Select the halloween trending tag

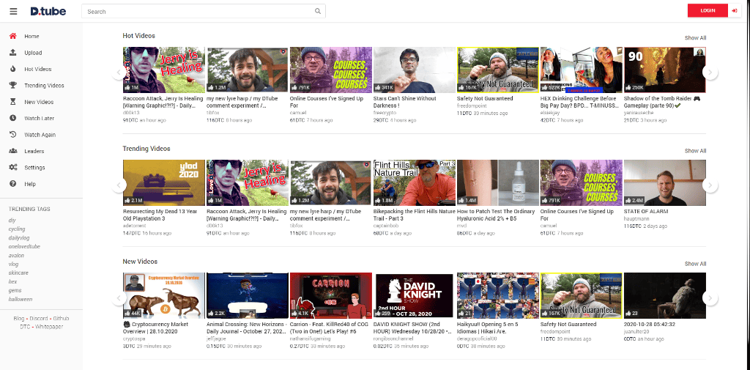pos(21,299)
